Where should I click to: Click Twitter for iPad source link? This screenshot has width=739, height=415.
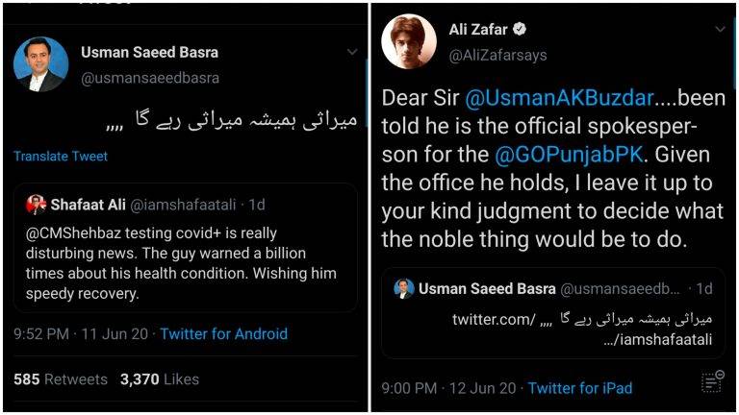[579, 388]
